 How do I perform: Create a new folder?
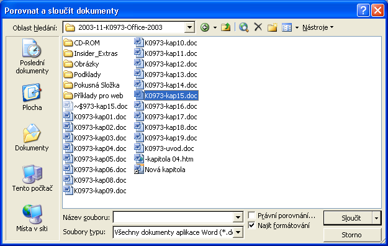(272, 27)
